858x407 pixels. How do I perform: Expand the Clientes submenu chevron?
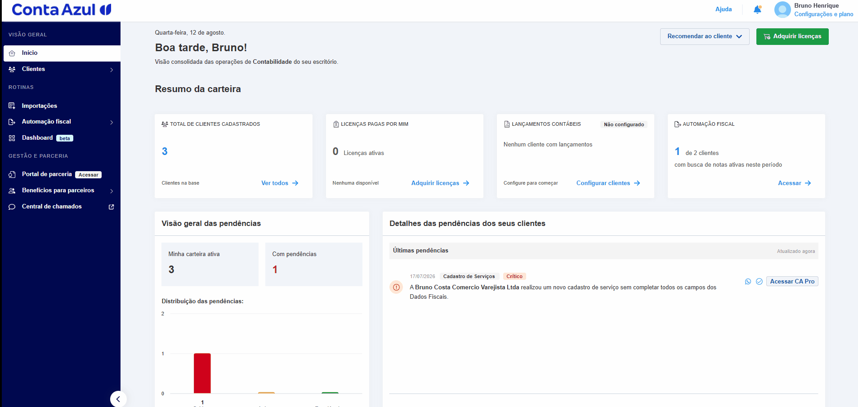tap(112, 70)
